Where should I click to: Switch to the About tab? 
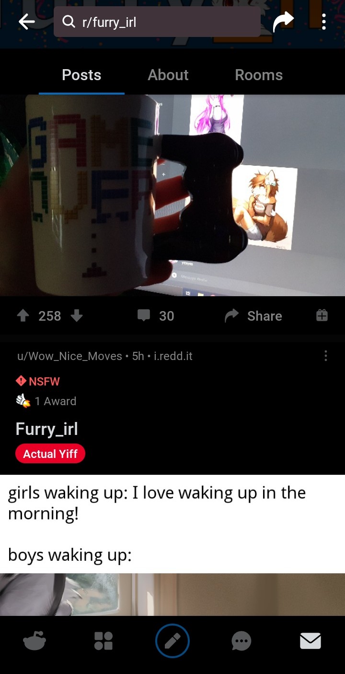168,75
